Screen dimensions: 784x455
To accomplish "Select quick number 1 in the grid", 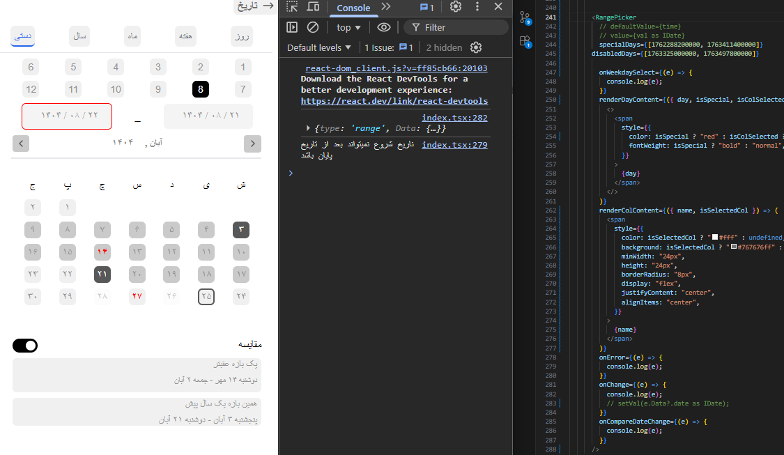I will coord(243,66).
